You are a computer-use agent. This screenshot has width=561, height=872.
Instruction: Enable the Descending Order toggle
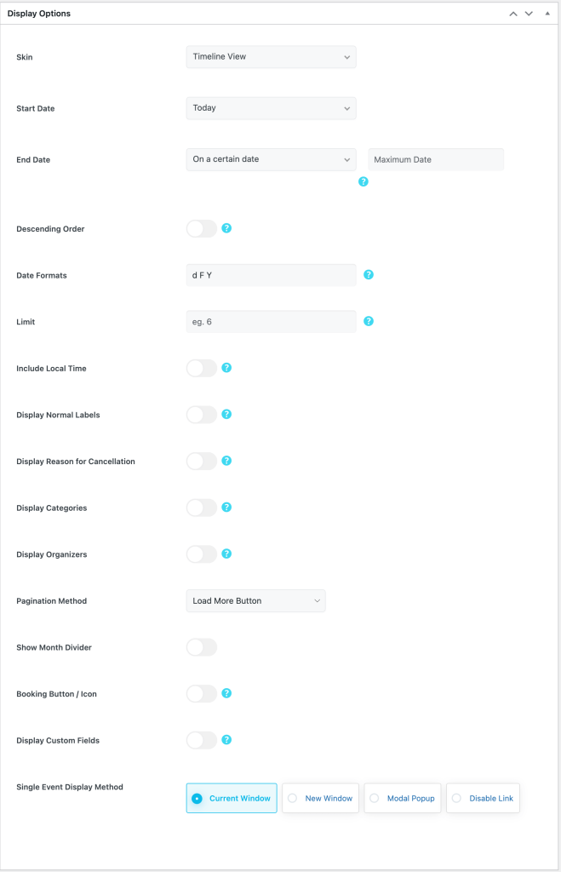pyautogui.click(x=202, y=228)
